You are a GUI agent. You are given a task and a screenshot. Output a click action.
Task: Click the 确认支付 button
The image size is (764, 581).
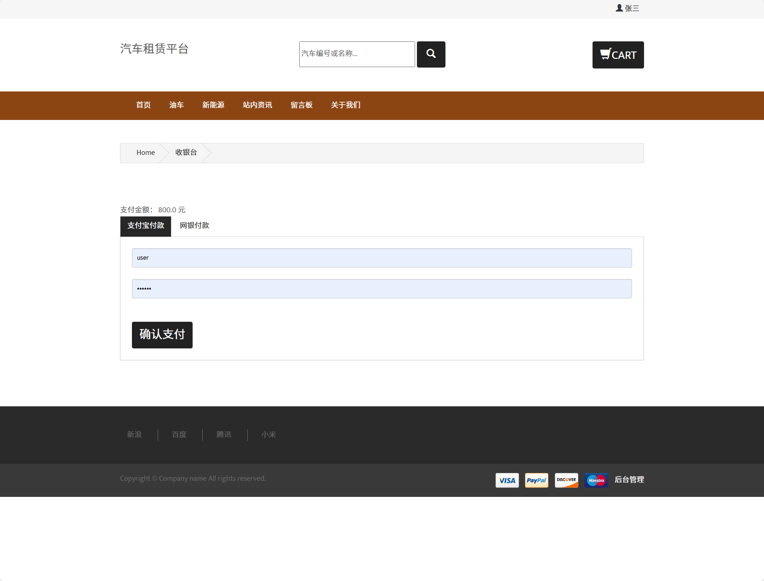162,335
